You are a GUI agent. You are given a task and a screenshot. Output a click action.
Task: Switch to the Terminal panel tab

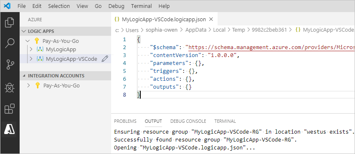click(x=225, y=121)
